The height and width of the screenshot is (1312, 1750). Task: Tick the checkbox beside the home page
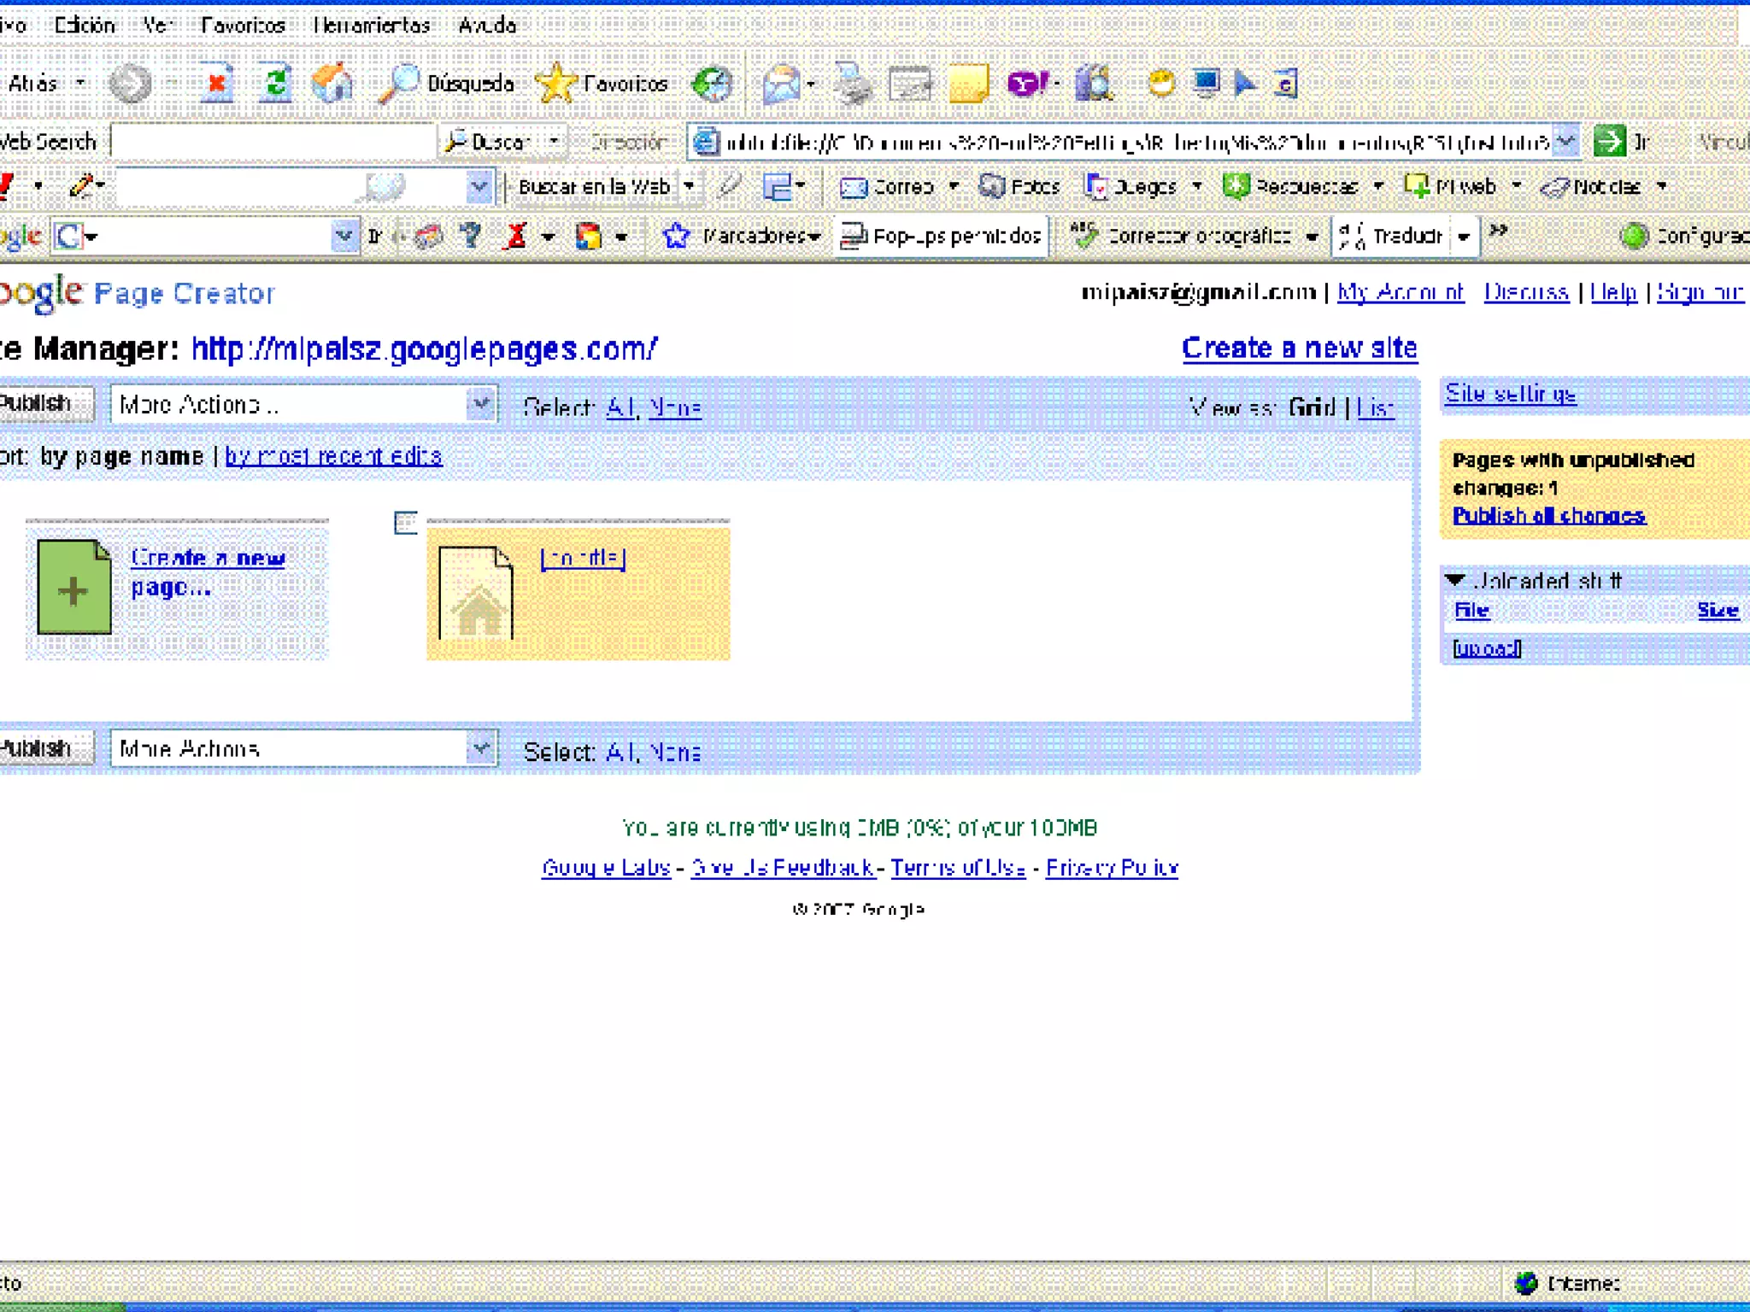click(x=405, y=522)
